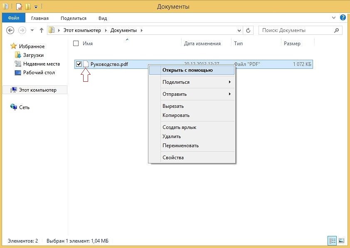The image size is (350, 248).
Task: Choose Отправить in the context menu
Action: [192, 94]
